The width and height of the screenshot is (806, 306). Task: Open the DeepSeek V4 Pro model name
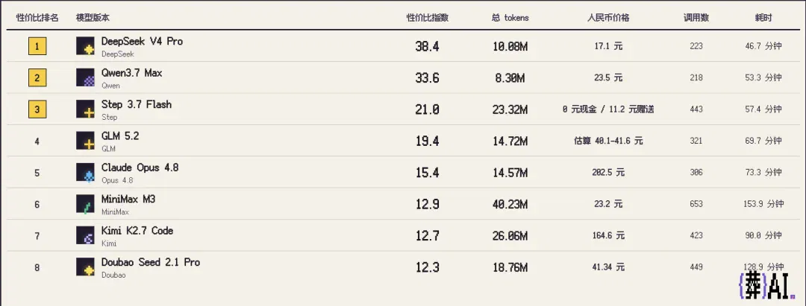142,42
